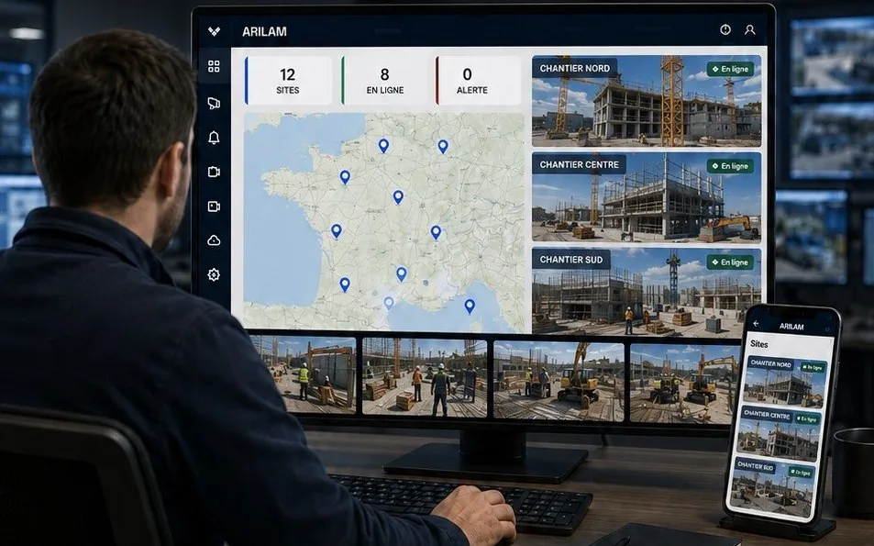Image resolution: width=874 pixels, height=546 pixels.
Task: Tap the Chantier Centre card on the phone
Action: click(x=780, y=433)
